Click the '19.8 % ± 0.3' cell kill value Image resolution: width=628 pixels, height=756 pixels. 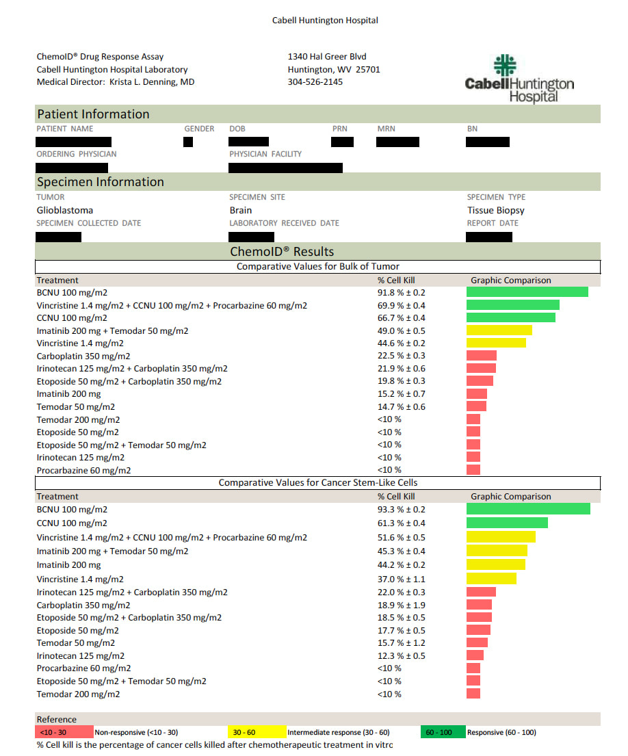pos(401,381)
